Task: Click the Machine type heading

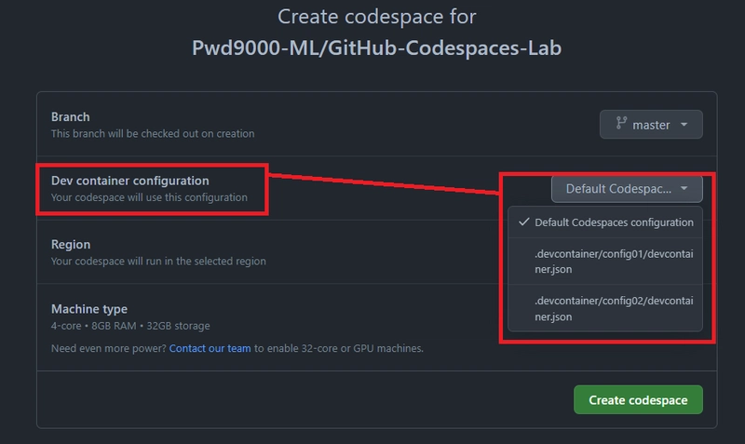Action: coord(89,308)
